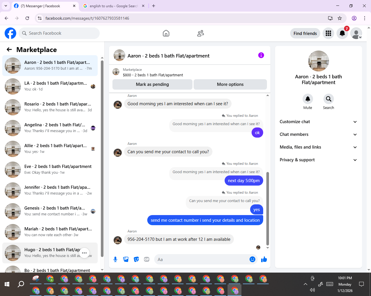This screenshot has height=296, width=371.
Task: Click the 'next day 5:00pm' message bubble
Action: [x=244, y=181]
